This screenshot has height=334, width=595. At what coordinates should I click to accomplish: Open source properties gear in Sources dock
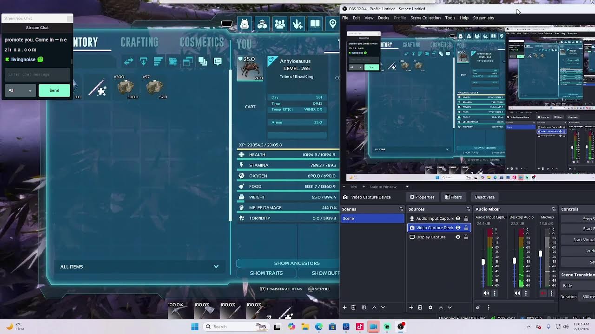click(x=430, y=307)
